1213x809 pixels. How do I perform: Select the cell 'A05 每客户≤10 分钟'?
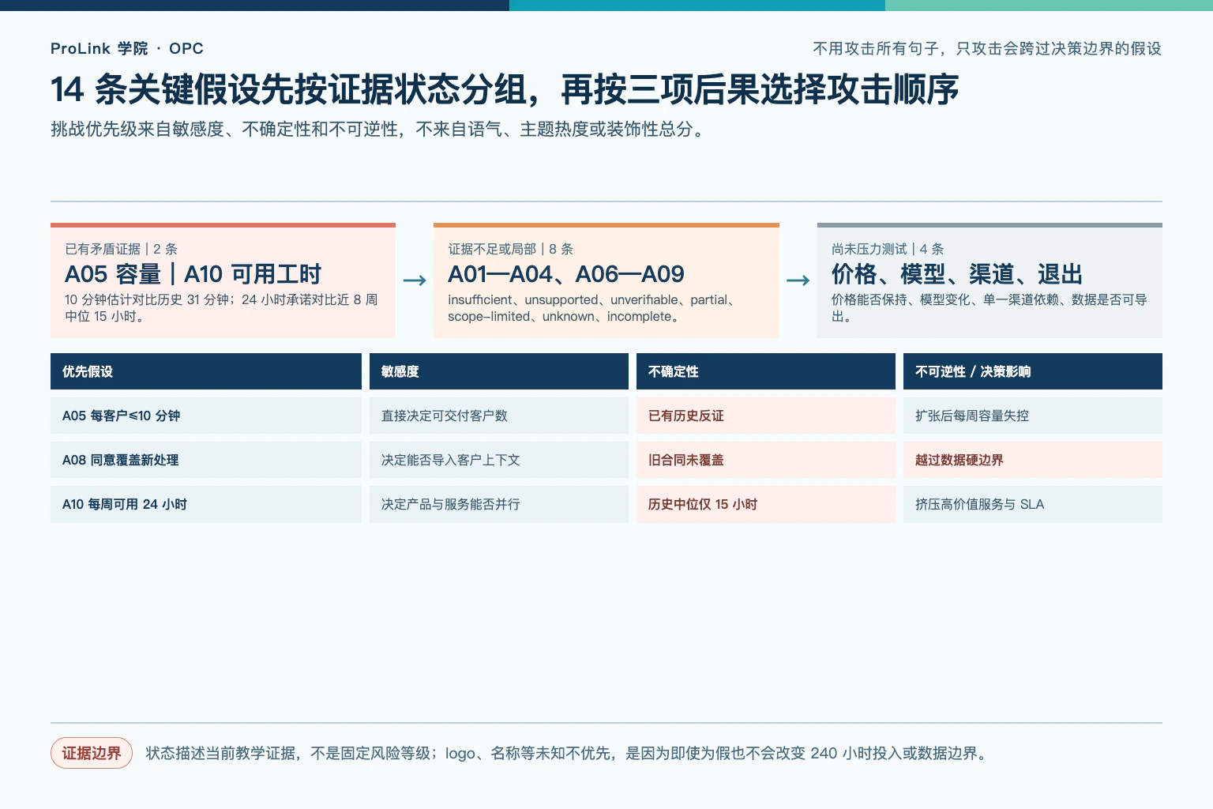click(206, 416)
